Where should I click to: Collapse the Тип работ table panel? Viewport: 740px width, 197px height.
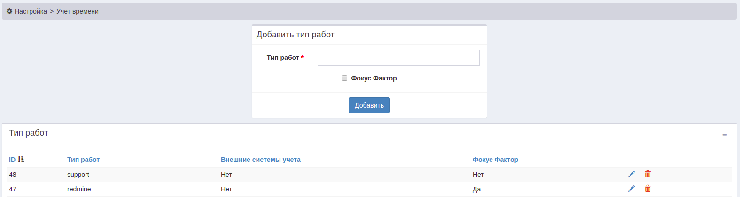(724, 135)
